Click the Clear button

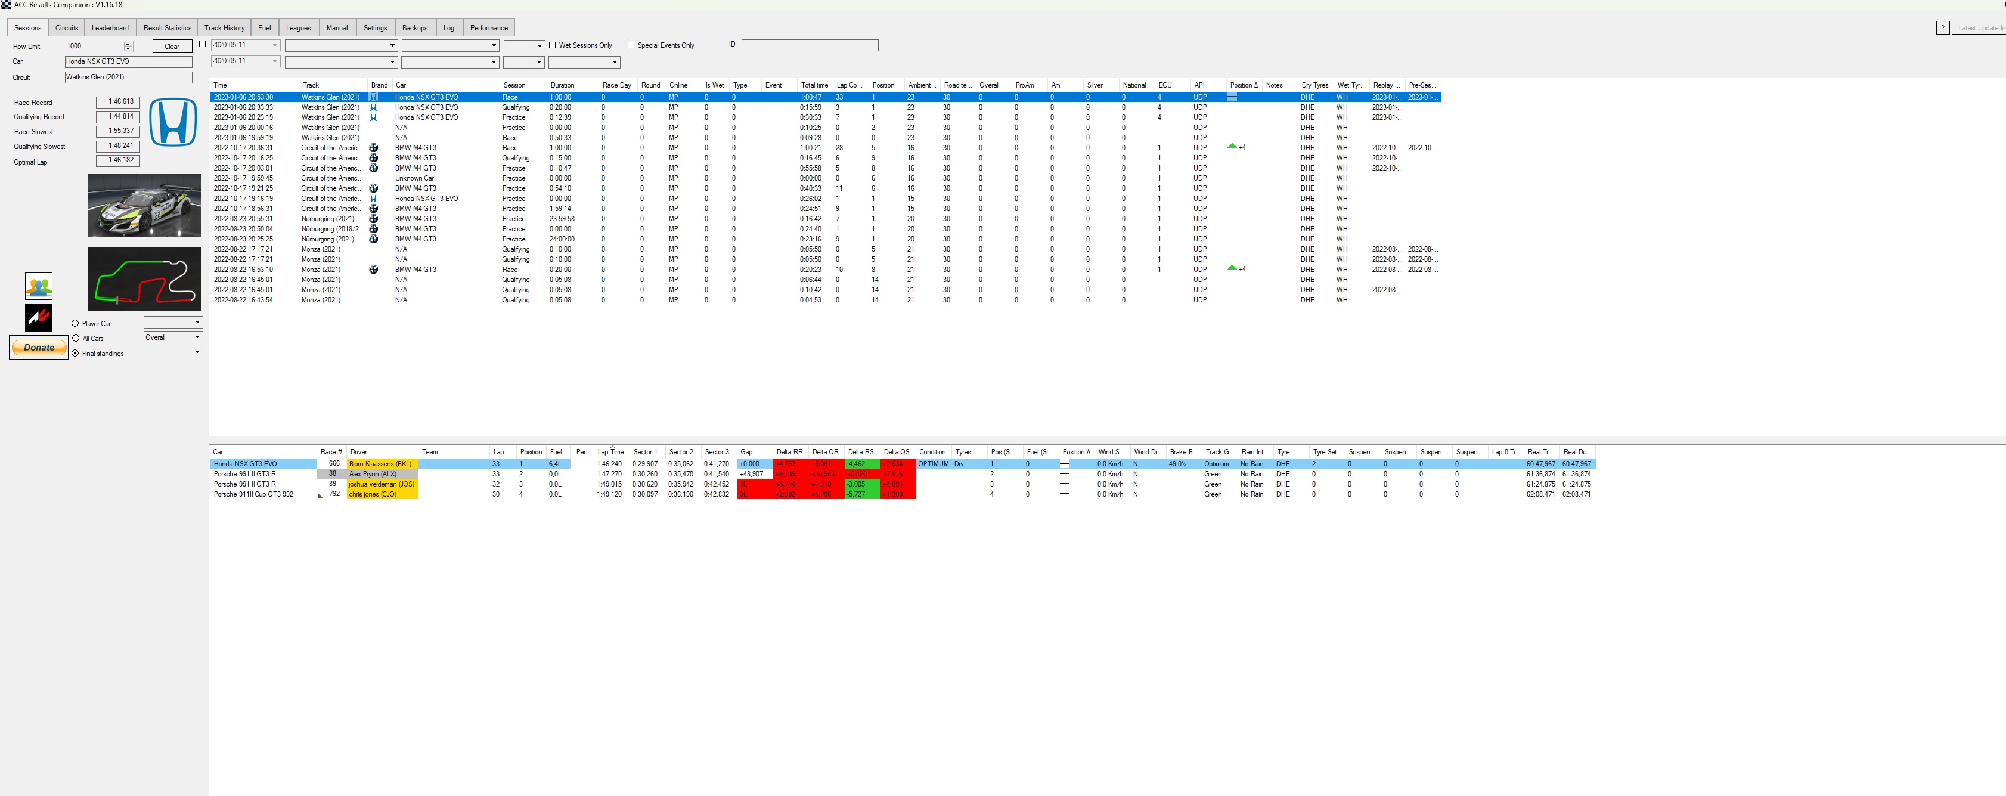172,46
